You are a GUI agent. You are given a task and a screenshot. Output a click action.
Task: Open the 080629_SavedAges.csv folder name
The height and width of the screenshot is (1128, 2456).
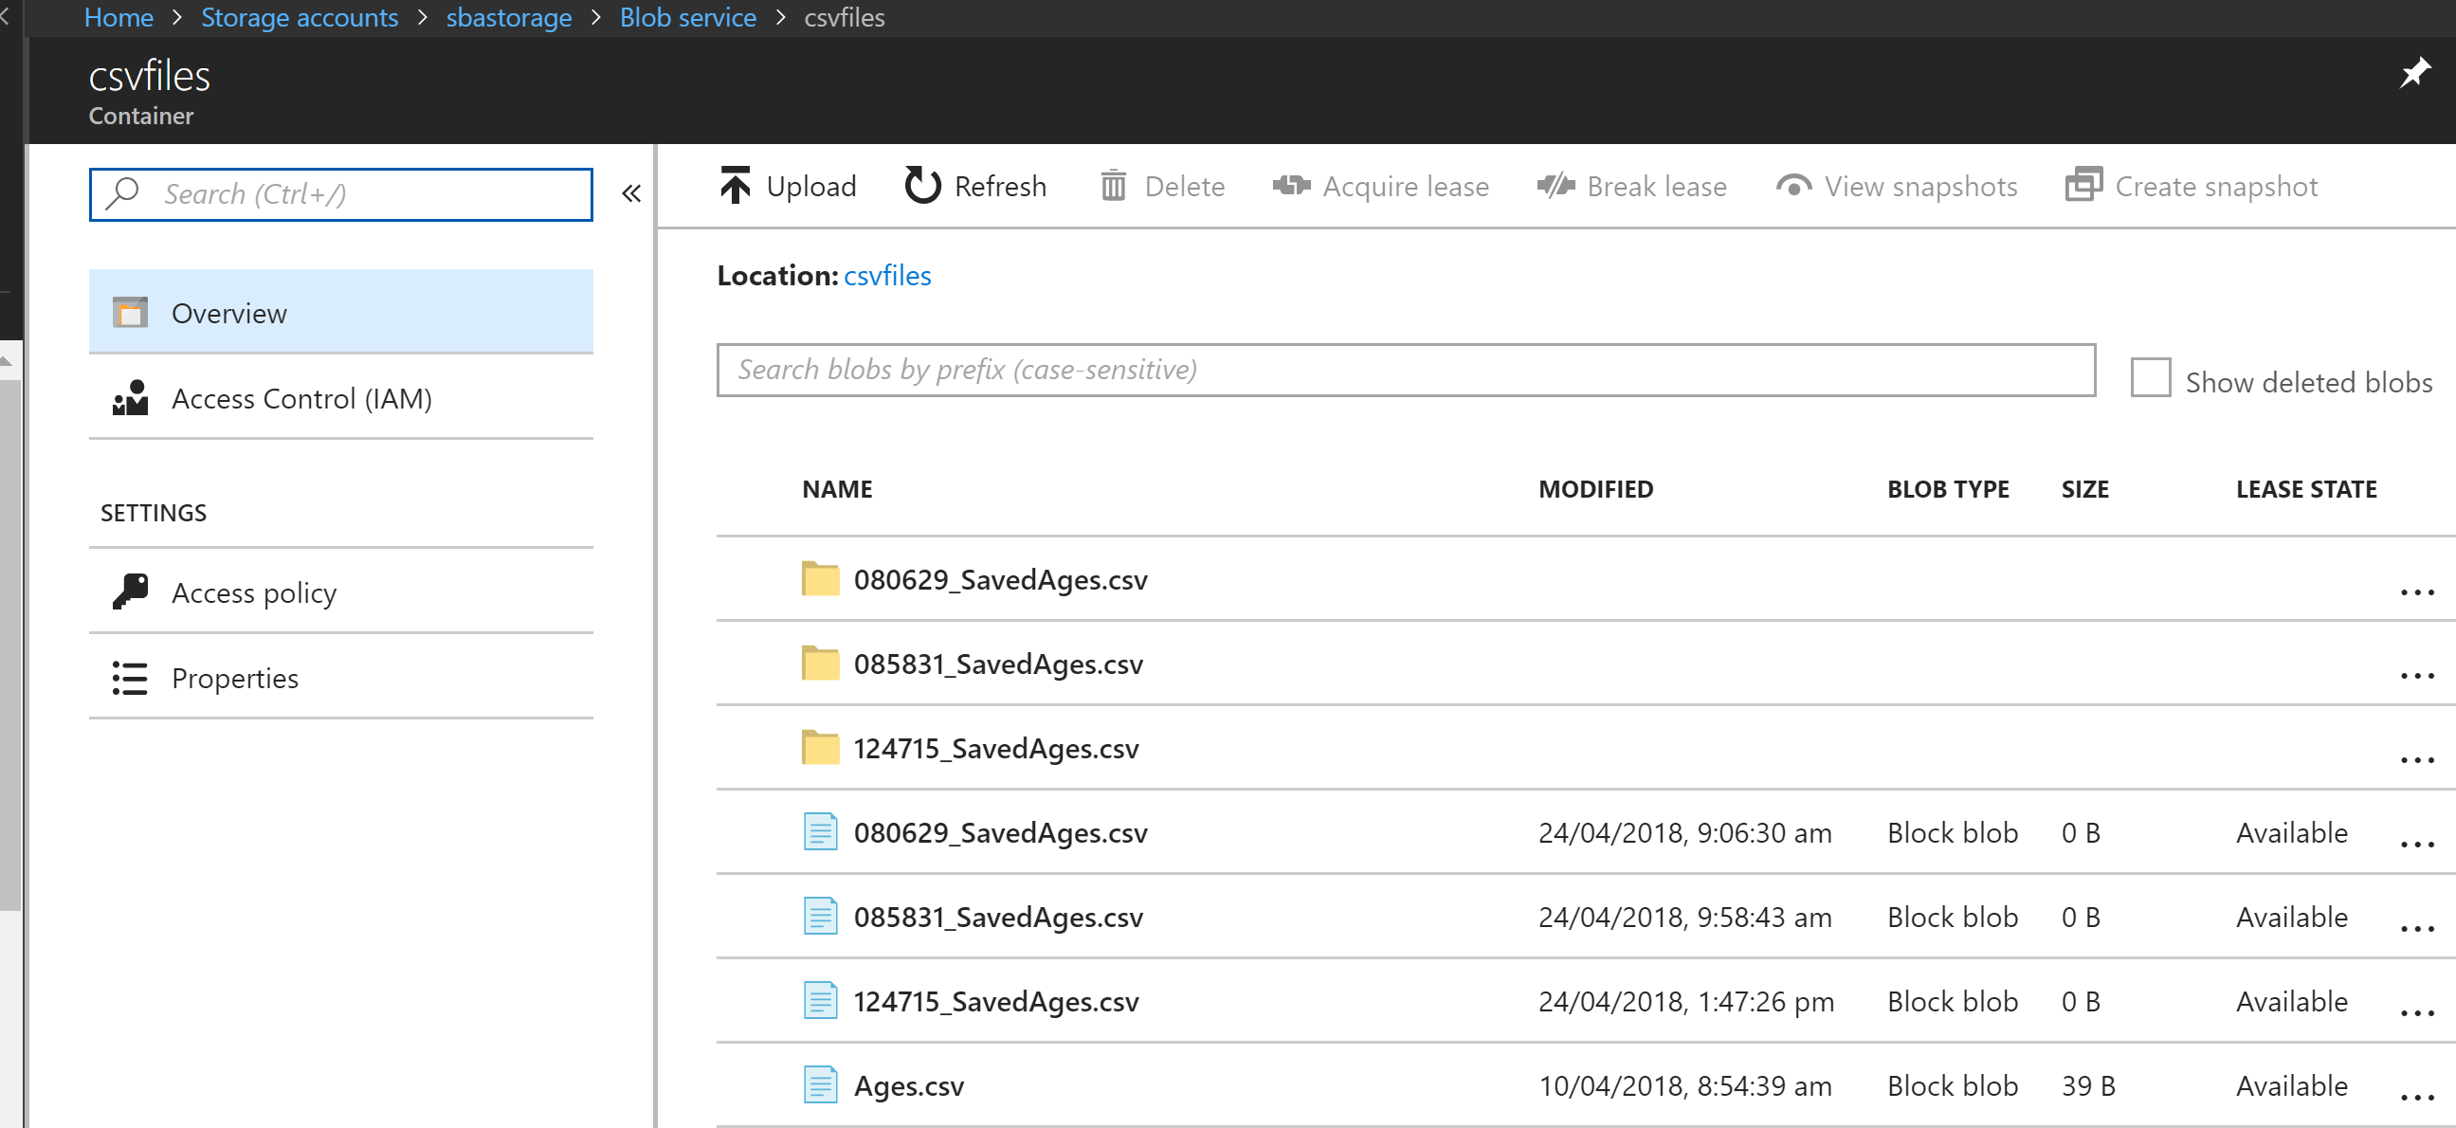[1000, 580]
